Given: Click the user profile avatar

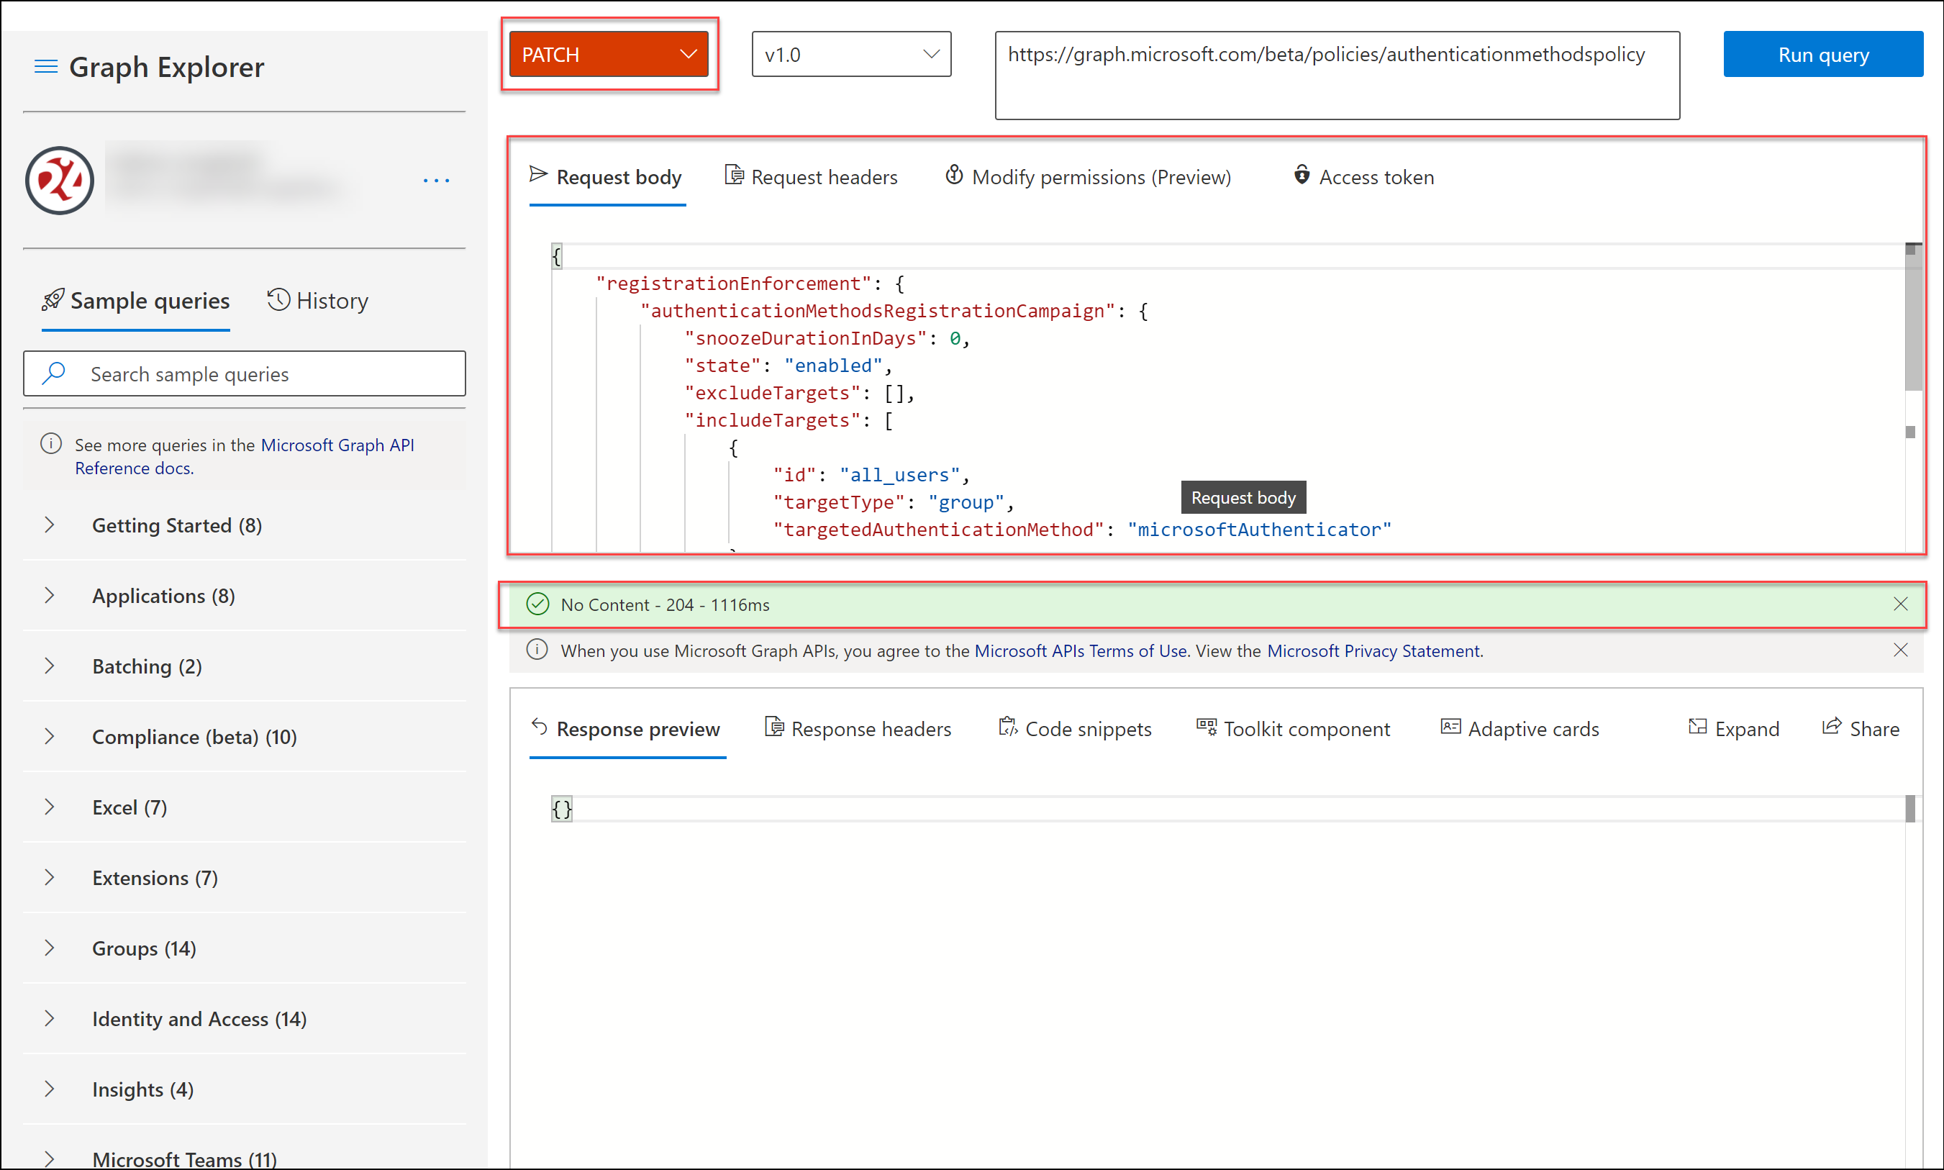Looking at the screenshot, I should pos(59,181).
